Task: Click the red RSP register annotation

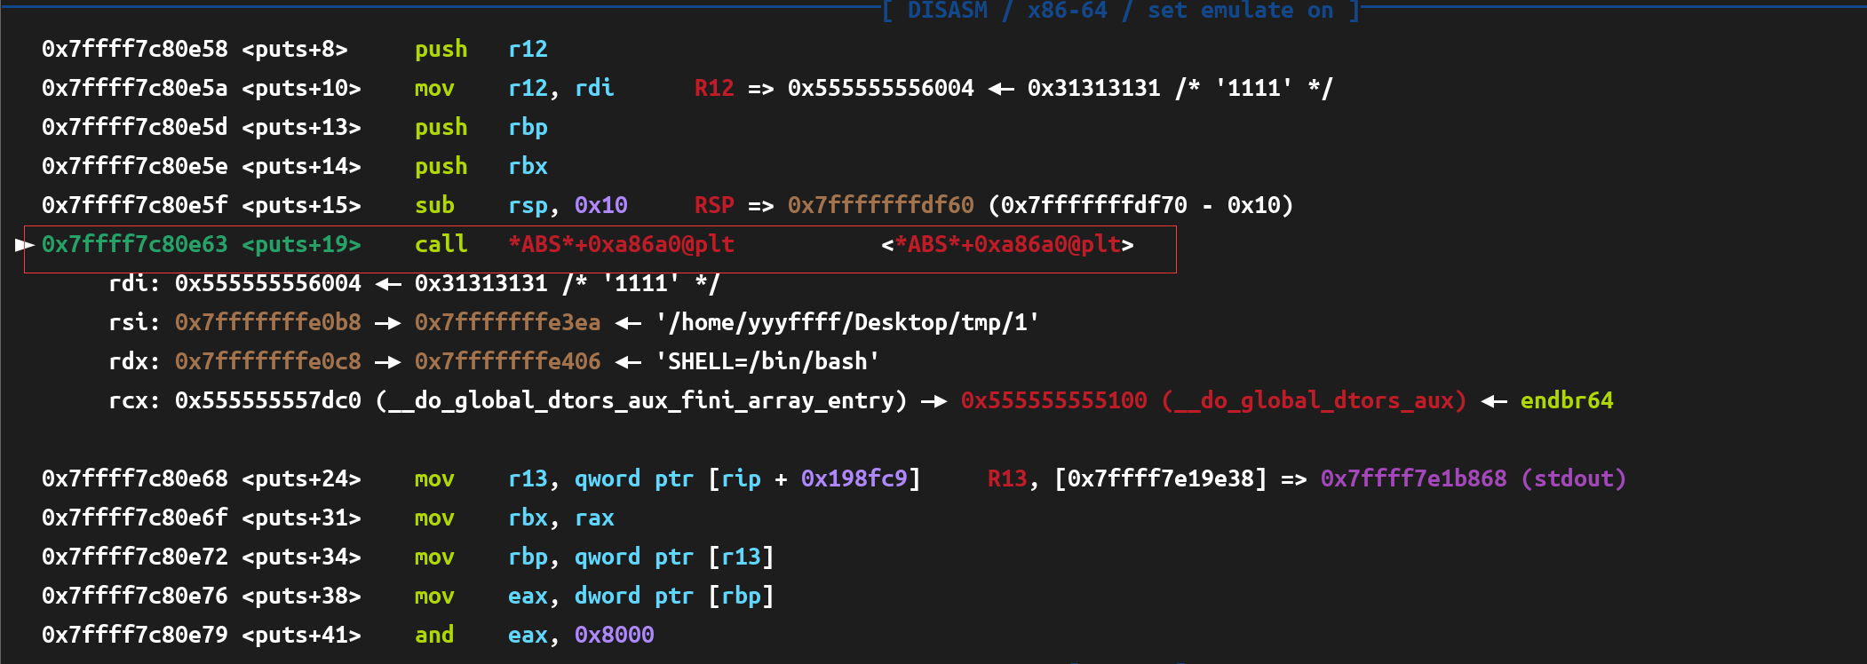Action: pyautogui.click(x=713, y=205)
